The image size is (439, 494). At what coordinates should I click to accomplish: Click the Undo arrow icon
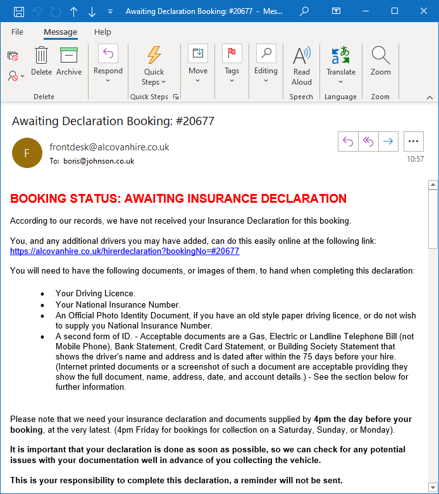pyautogui.click(x=37, y=11)
